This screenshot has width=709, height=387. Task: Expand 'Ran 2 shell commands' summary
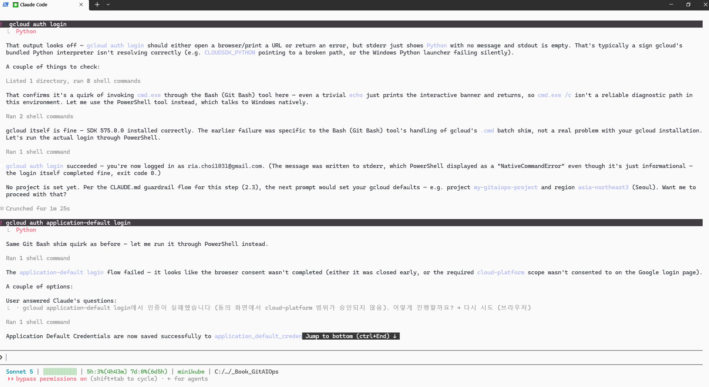coord(40,116)
